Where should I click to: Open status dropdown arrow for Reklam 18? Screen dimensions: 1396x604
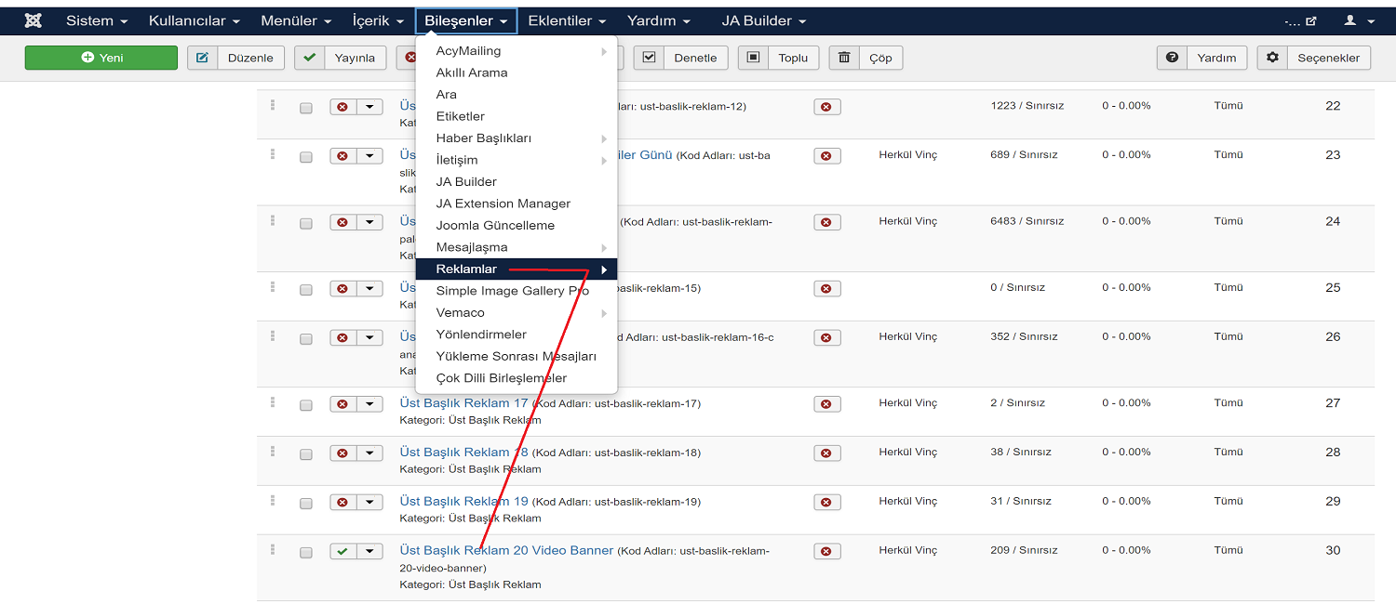tap(370, 453)
